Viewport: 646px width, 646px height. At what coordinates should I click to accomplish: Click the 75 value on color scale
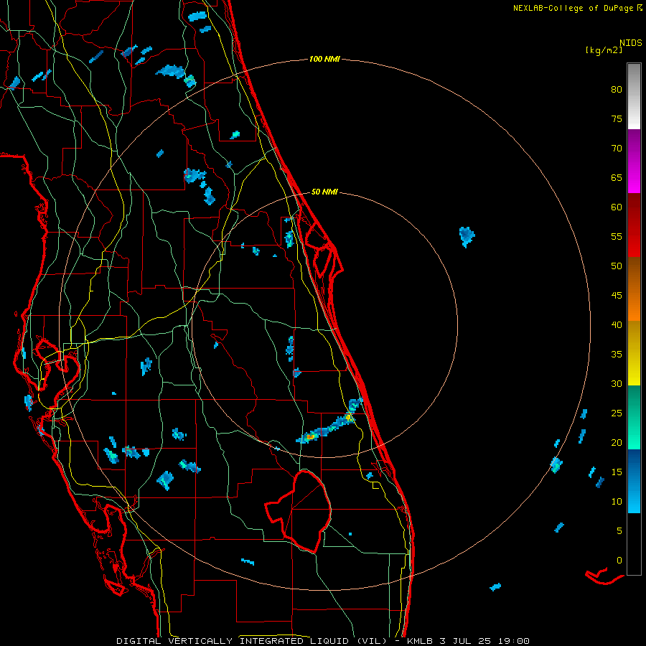(x=617, y=118)
